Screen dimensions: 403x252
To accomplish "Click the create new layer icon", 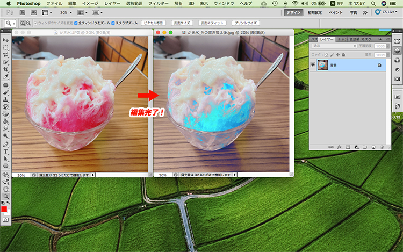I will pos(372,146).
